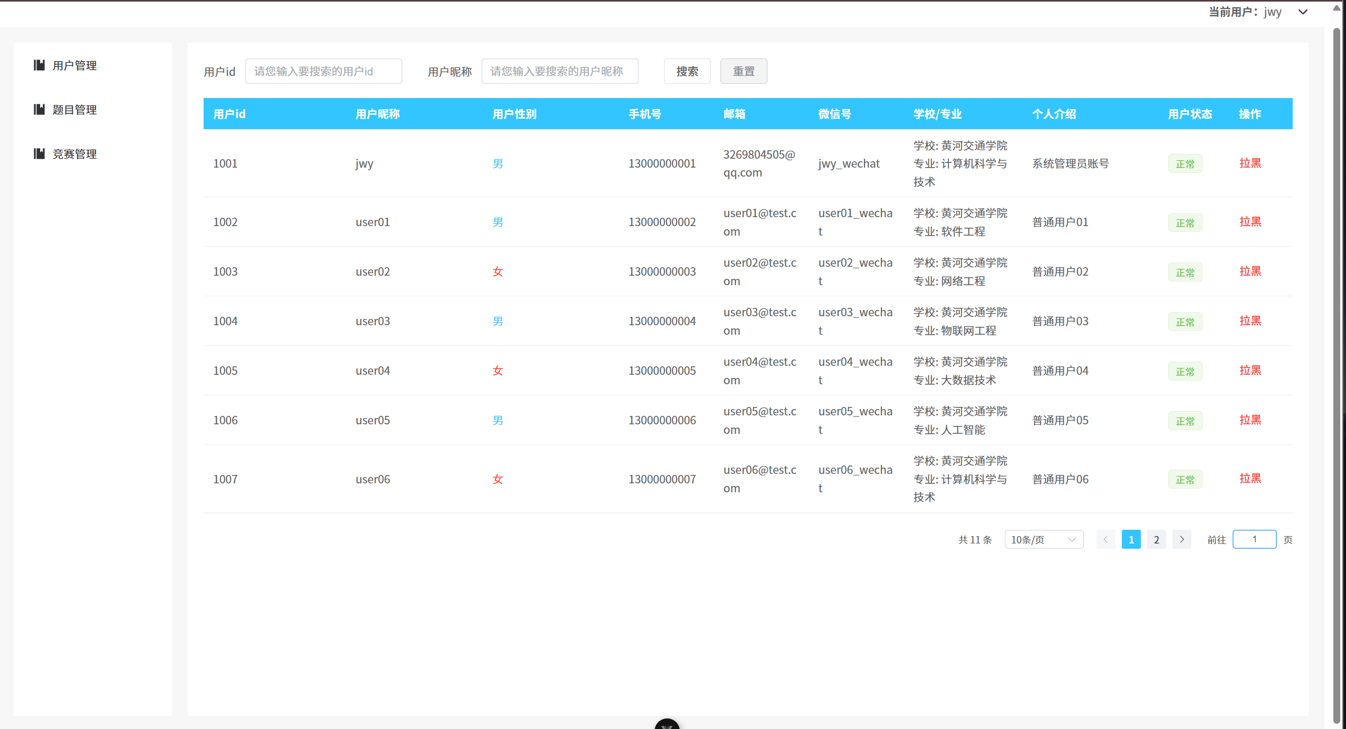Click the 用户昵称 search input field
This screenshot has height=729, width=1346.
560,71
